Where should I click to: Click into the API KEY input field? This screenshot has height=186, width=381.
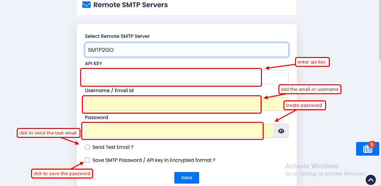(187, 77)
